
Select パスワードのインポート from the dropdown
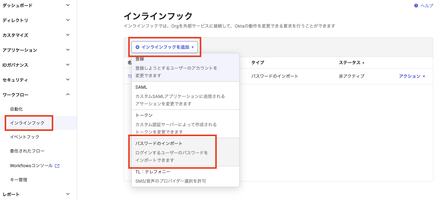(172, 152)
